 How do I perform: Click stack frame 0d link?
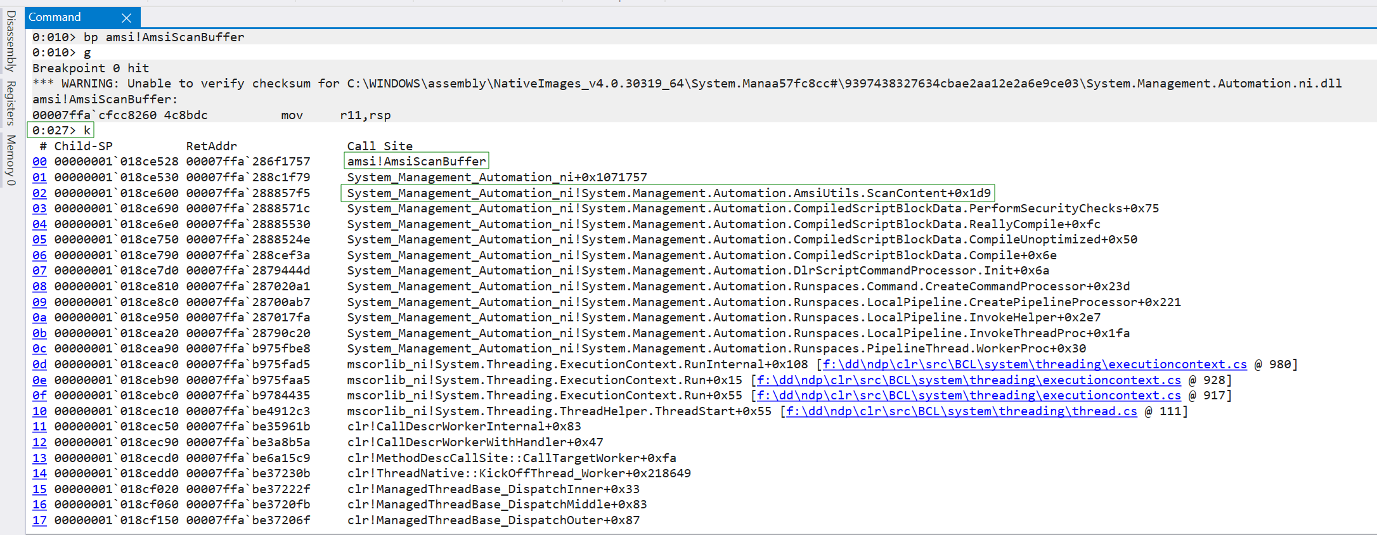point(39,364)
